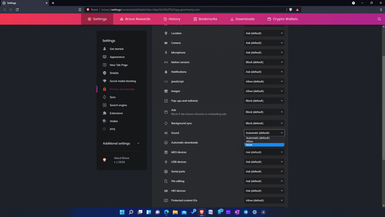Click the Microphone permission icon
Screen dimensions: 385x217
pos(166,52)
